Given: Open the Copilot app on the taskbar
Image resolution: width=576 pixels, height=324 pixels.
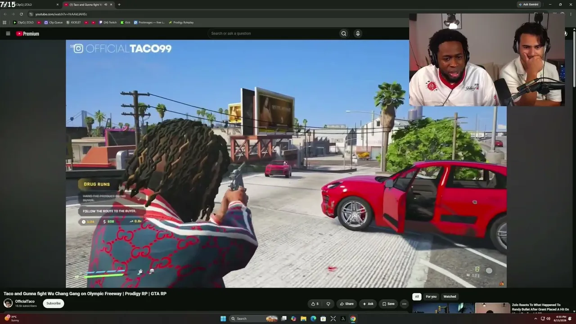Looking at the screenshot, I should coord(293,319).
